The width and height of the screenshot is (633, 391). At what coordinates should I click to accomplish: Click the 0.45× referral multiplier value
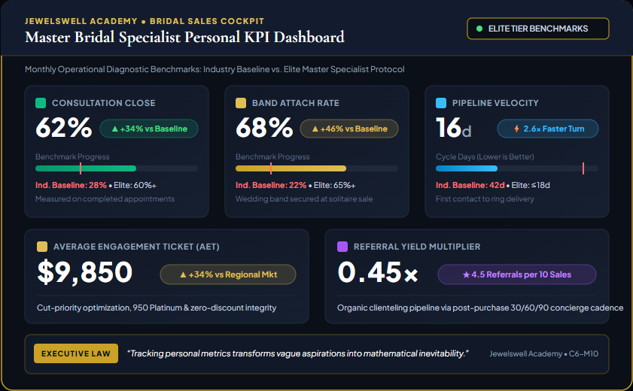point(377,272)
